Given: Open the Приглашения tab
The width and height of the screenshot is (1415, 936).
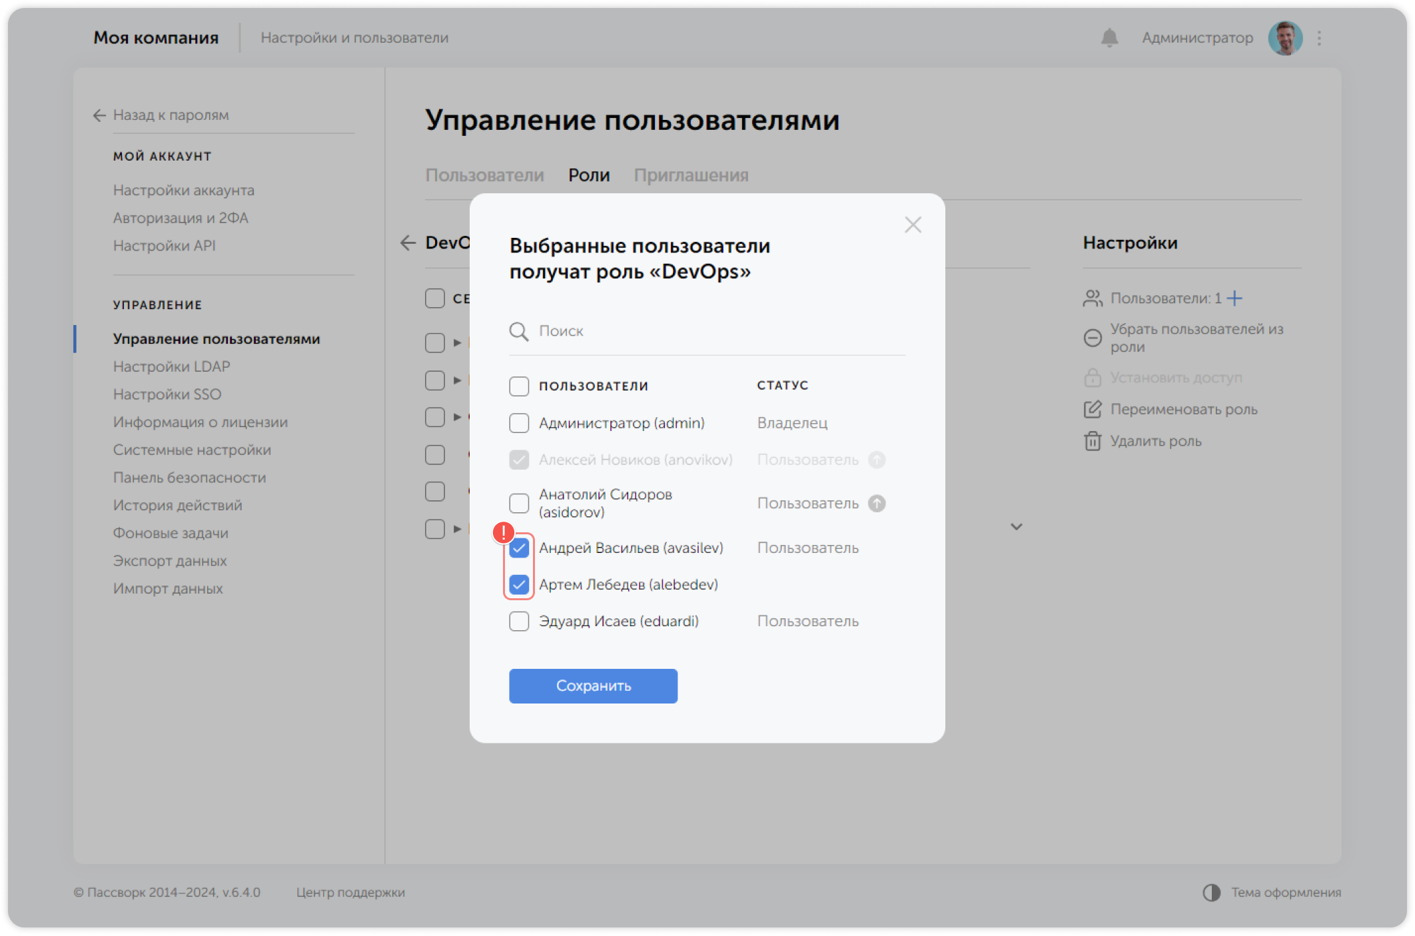Looking at the screenshot, I should [x=692, y=175].
